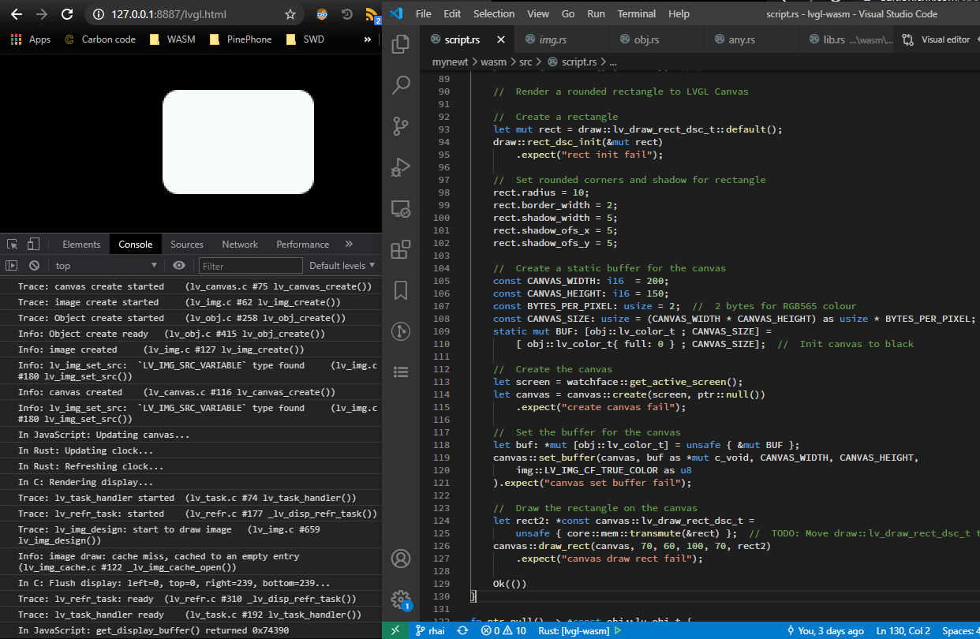Open the Explorer view in activity bar
This screenshot has width=980, height=639.
pyautogui.click(x=401, y=44)
